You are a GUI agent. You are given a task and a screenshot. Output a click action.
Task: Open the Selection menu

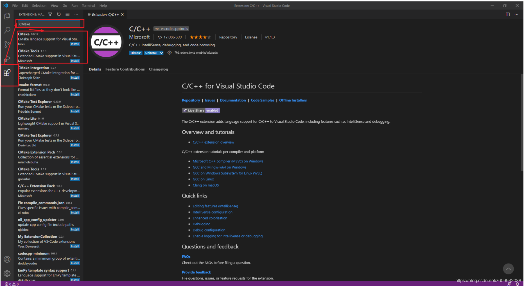39,6
